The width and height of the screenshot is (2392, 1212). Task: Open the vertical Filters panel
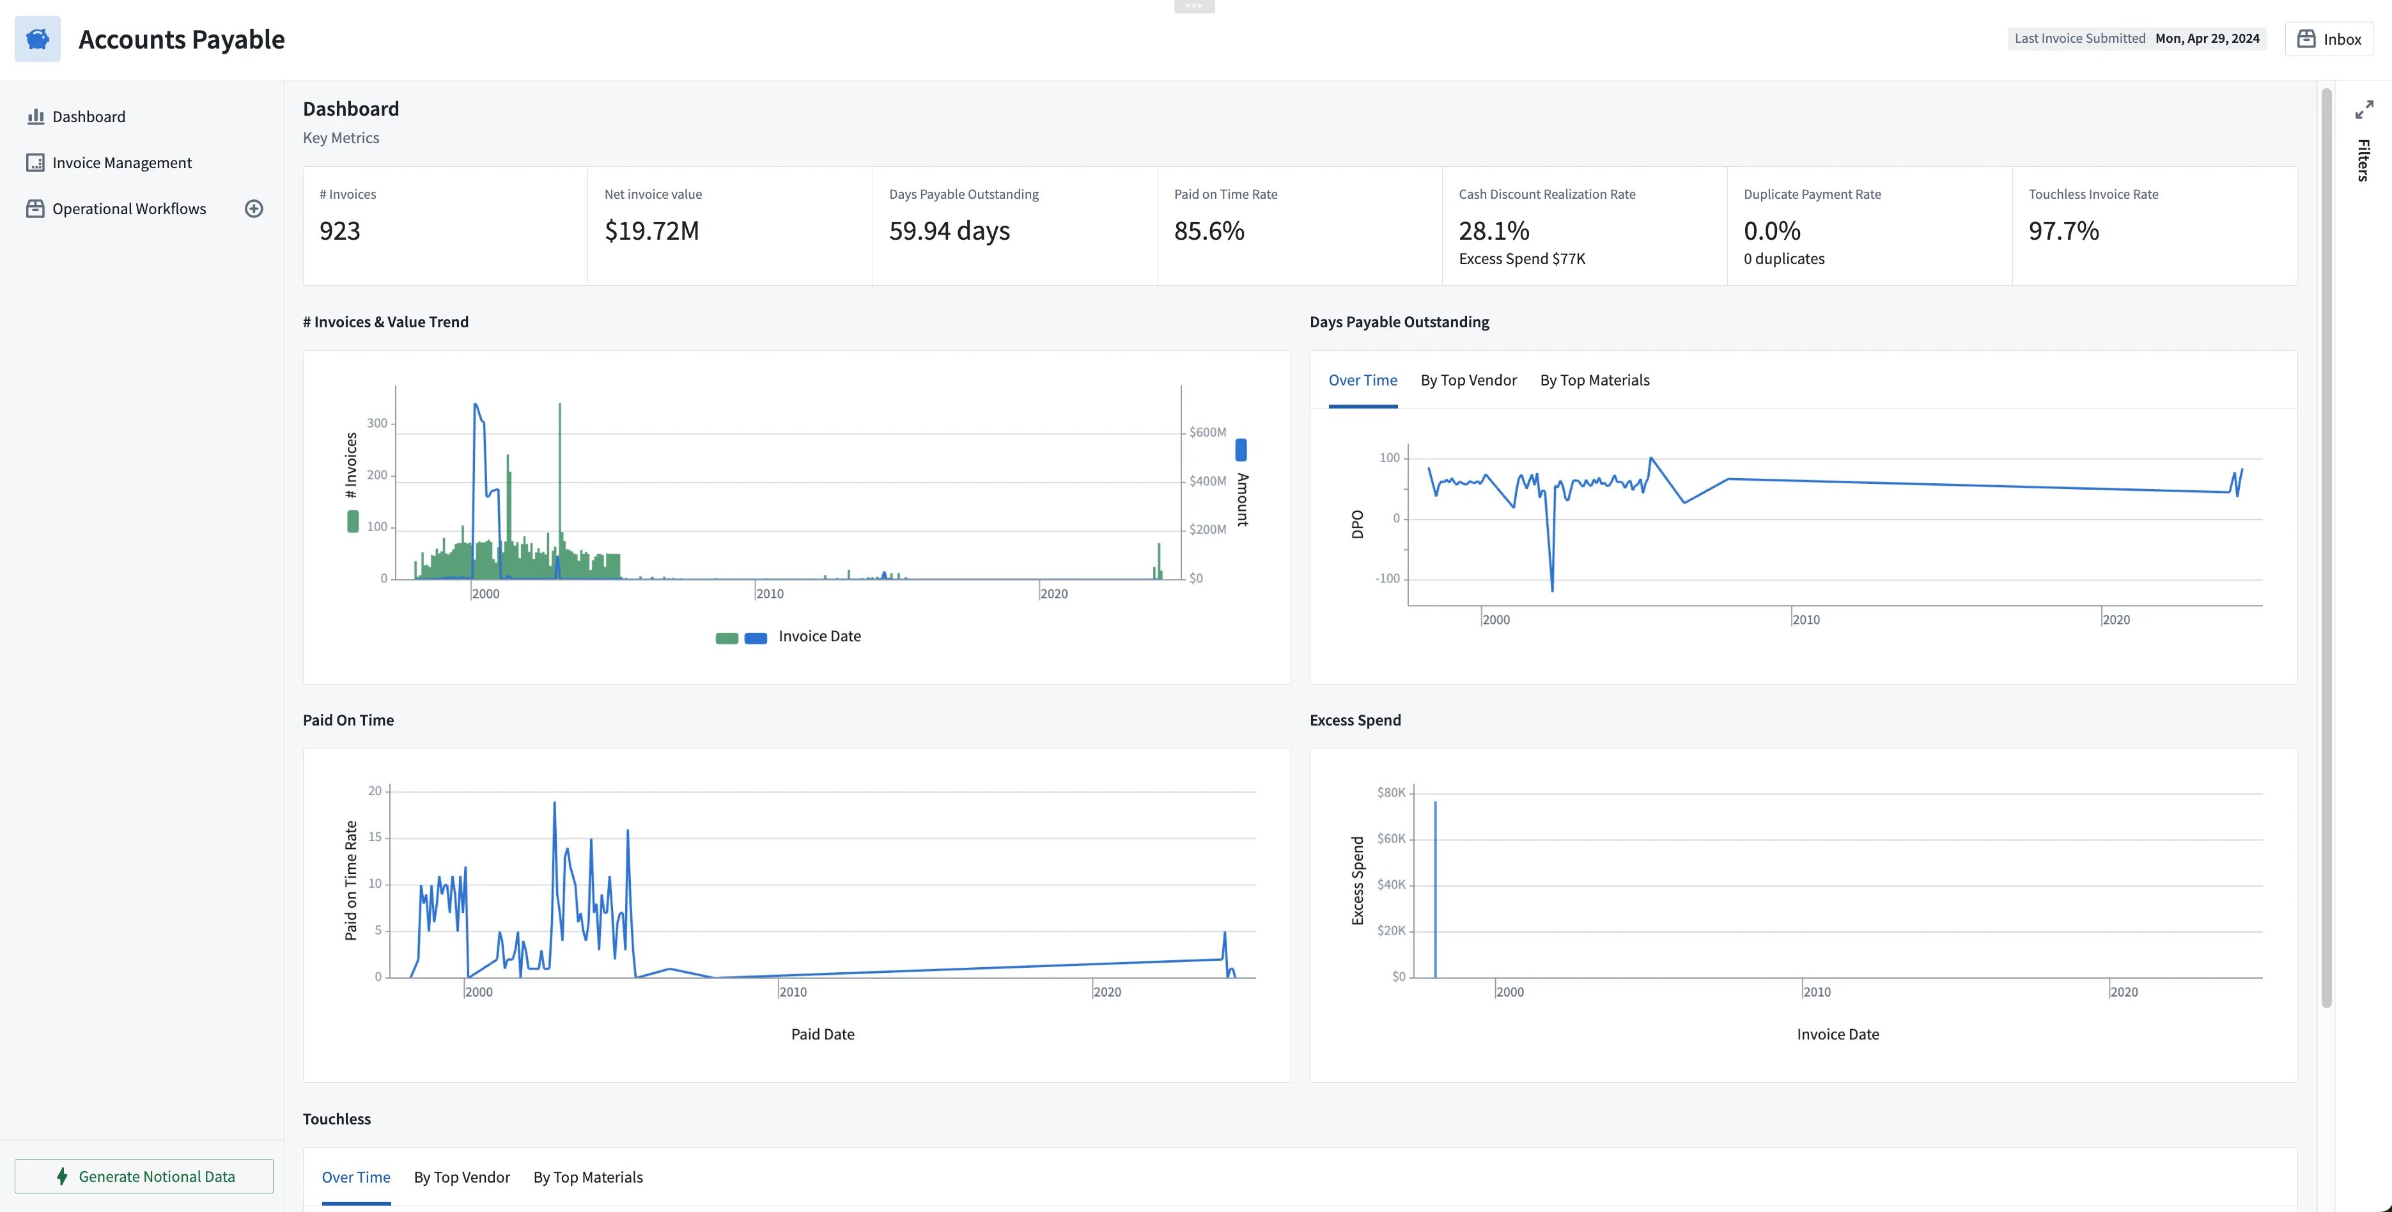2364,160
